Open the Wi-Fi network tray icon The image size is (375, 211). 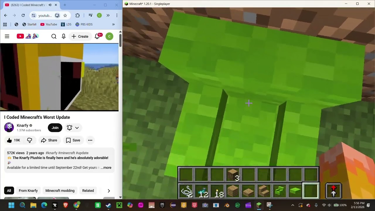[x=324, y=205]
